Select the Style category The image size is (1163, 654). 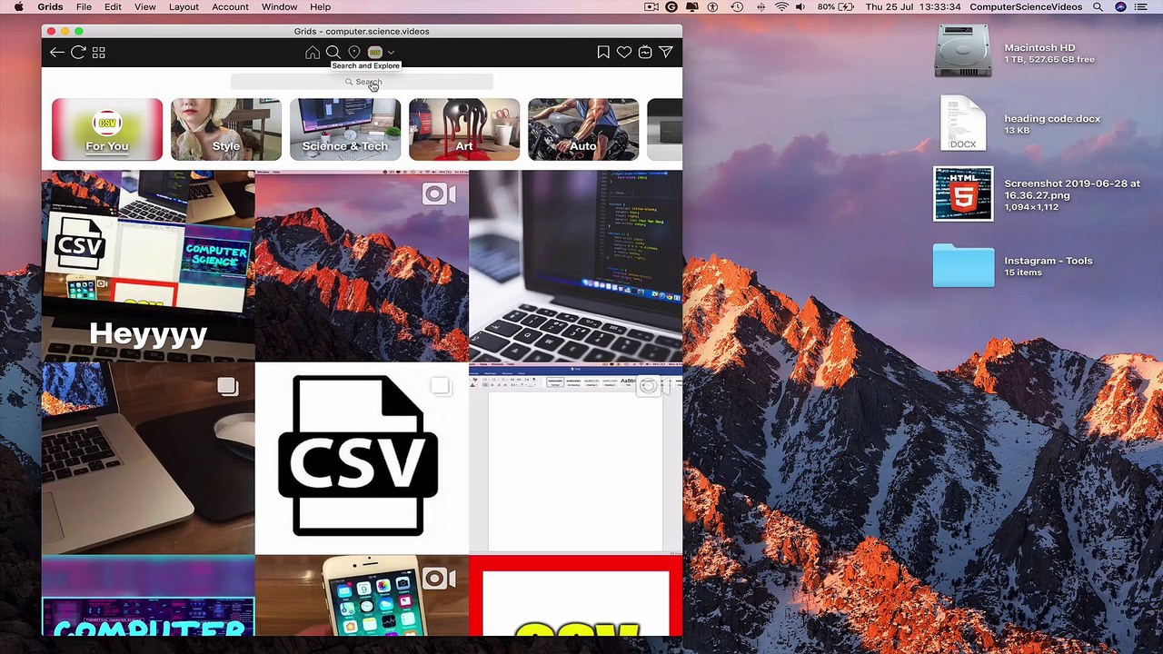[226, 130]
